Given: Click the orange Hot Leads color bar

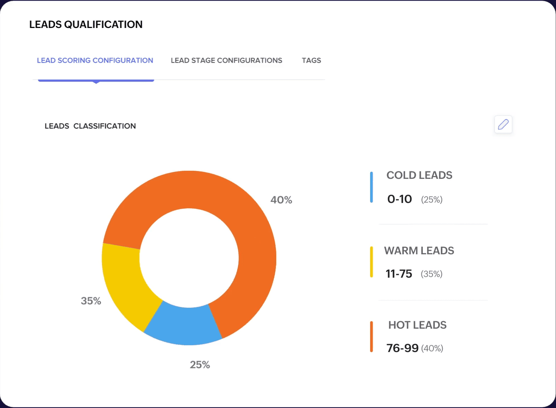Looking at the screenshot, I should (x=371, y=337).
